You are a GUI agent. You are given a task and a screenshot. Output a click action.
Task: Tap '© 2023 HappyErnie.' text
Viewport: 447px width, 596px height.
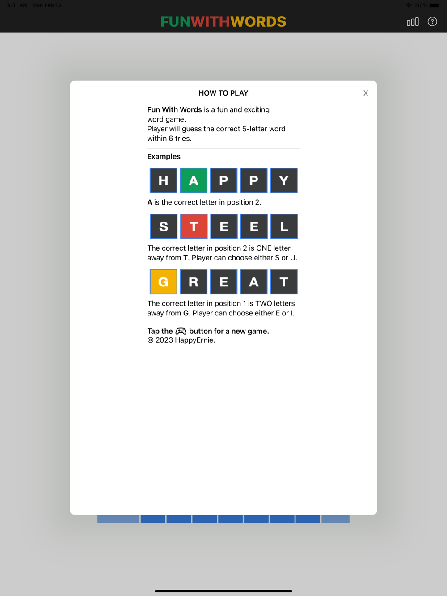[x=181, y=340]
